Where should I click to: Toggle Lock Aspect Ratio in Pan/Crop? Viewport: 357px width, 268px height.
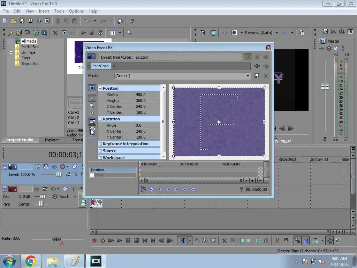(92, 121)
